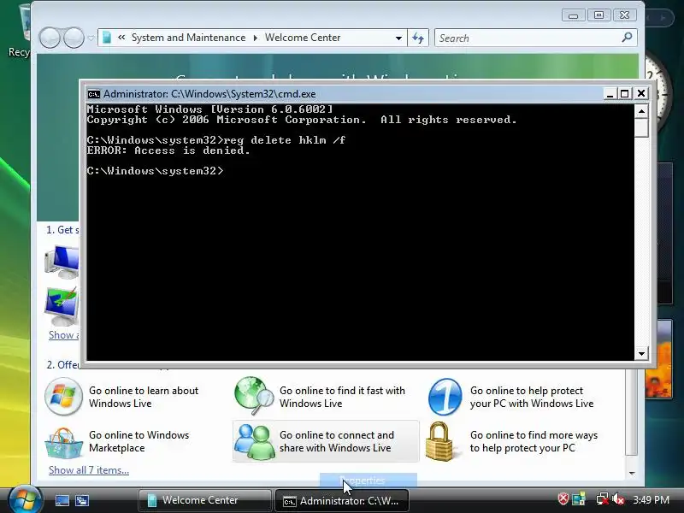Open Go online to Windows Marketplace

pyautogui.click(x=139, y=441)
